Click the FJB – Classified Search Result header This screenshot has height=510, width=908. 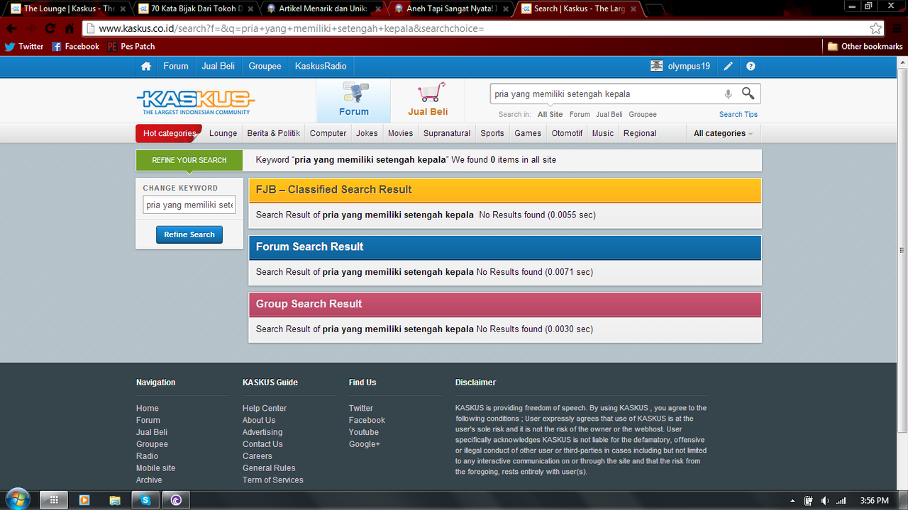504,190
